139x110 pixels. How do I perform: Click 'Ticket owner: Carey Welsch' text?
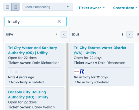pos(31,107)
